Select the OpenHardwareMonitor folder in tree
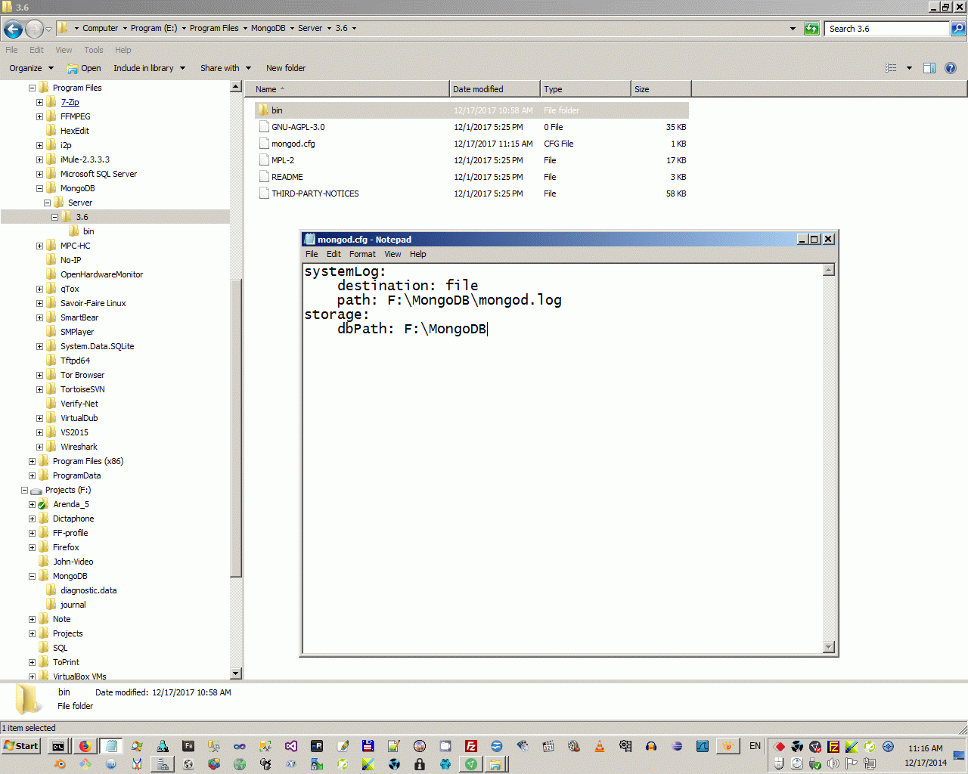The width and height of the screenshot is (968, 774). pyautogui.click(x=101, y=274)
